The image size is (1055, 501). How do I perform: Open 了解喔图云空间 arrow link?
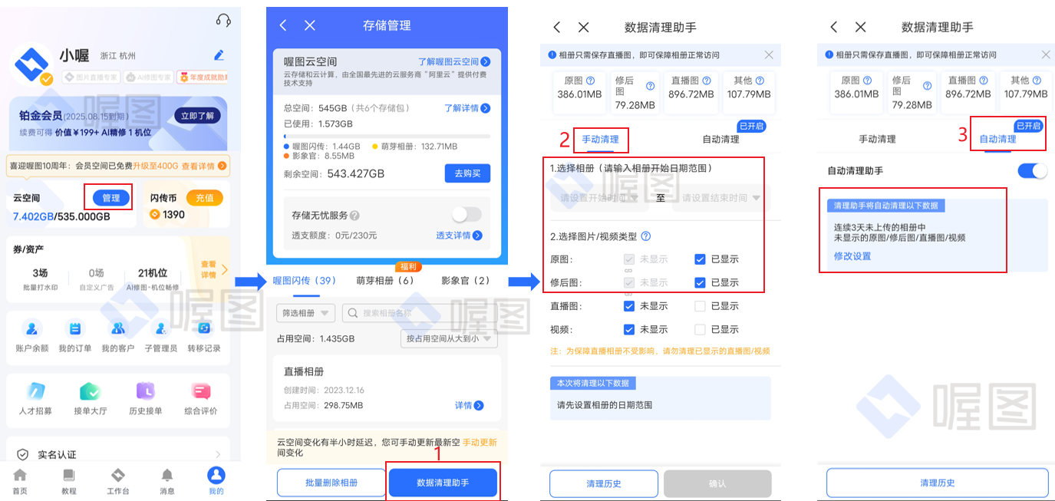(454, 61)
